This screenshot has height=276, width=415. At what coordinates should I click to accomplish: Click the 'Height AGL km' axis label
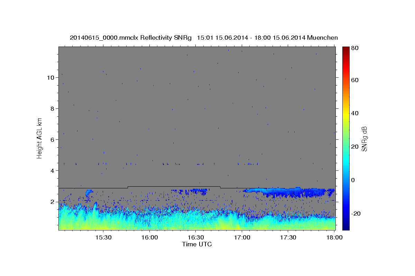click(39, 138)
